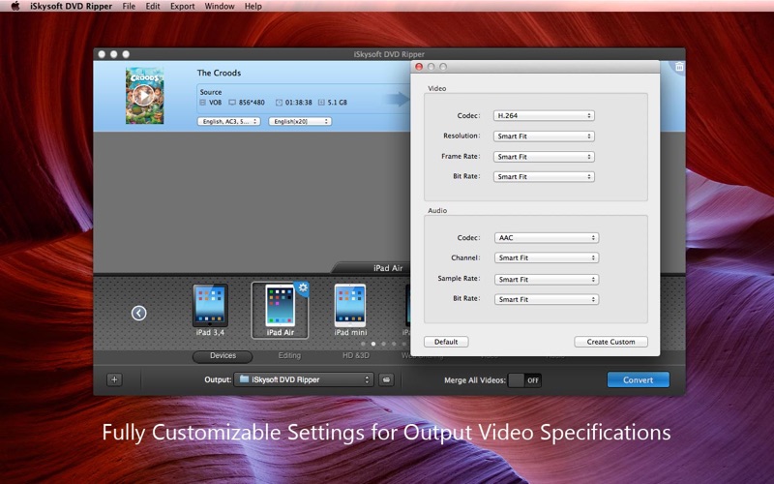Click the 5.1 GB file size text
Screen dimensions: 774x484
click(337, 103)
